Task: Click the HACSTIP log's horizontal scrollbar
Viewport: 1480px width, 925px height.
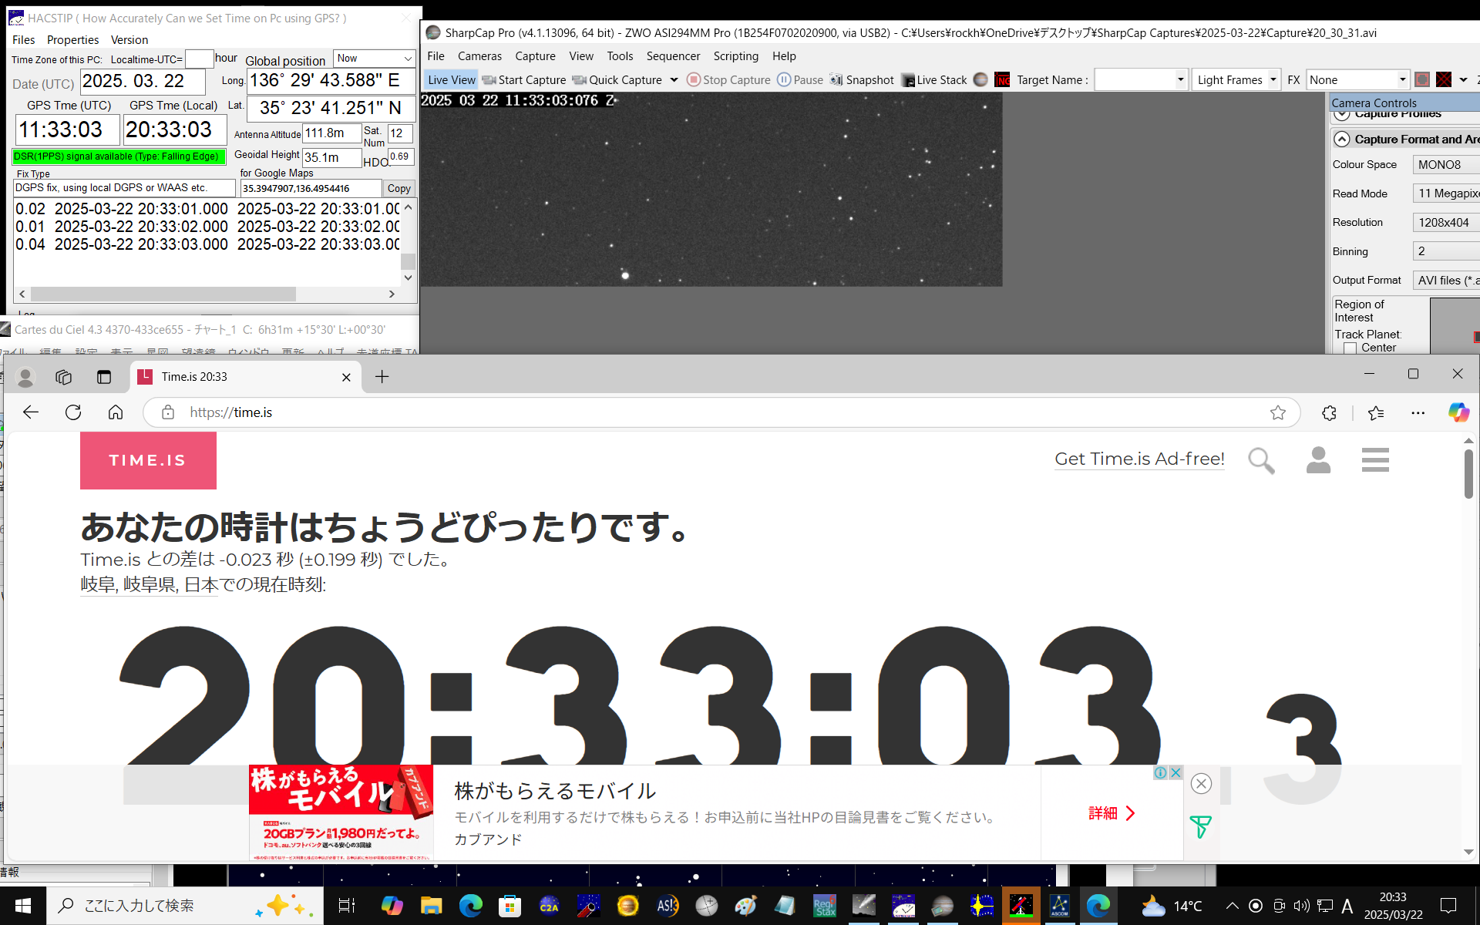Action: [x=163, y=294]
